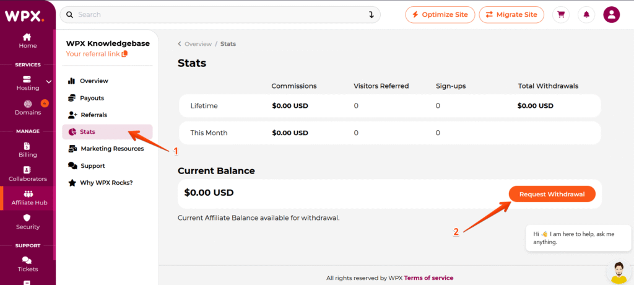Click the Request Withdrawal button
This screenshot has width=634, height=285.
click(x=552, y=194)
